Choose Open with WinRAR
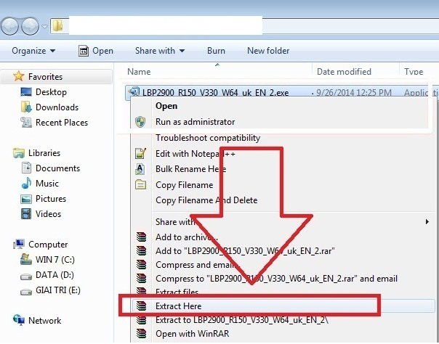The image size is (439, 344). (x=192, y=334)
